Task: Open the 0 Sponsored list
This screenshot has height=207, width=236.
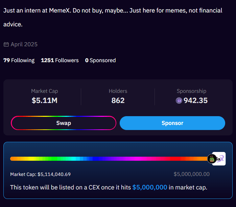Action: (100, 60)
